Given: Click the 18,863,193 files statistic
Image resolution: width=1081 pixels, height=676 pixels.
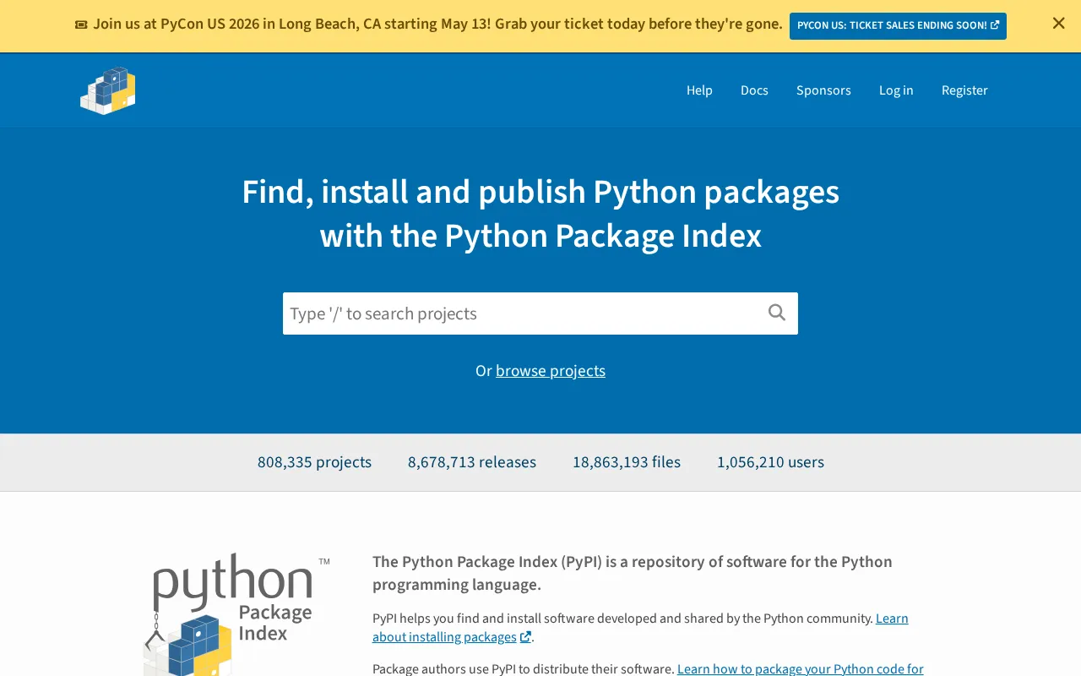Looking at the screenshot, I should [x=627, y=462].
